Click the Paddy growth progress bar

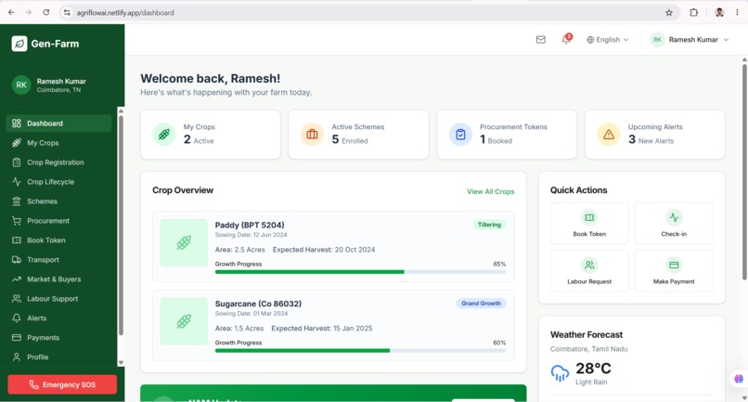360,272
